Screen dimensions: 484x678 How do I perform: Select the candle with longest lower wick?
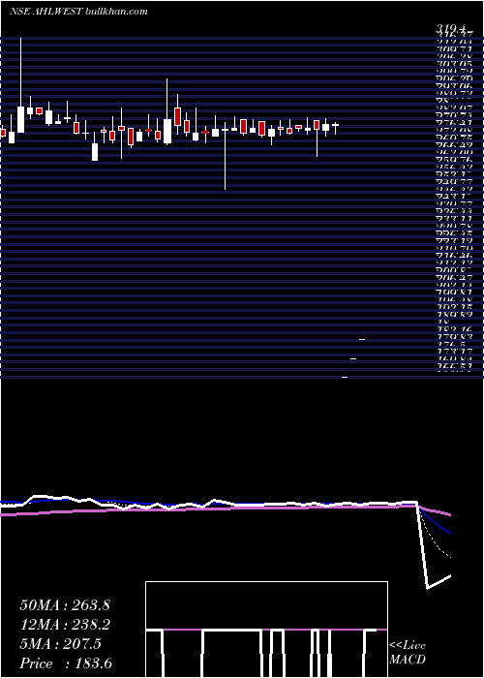pyautogui.click(x=226, y=156)
